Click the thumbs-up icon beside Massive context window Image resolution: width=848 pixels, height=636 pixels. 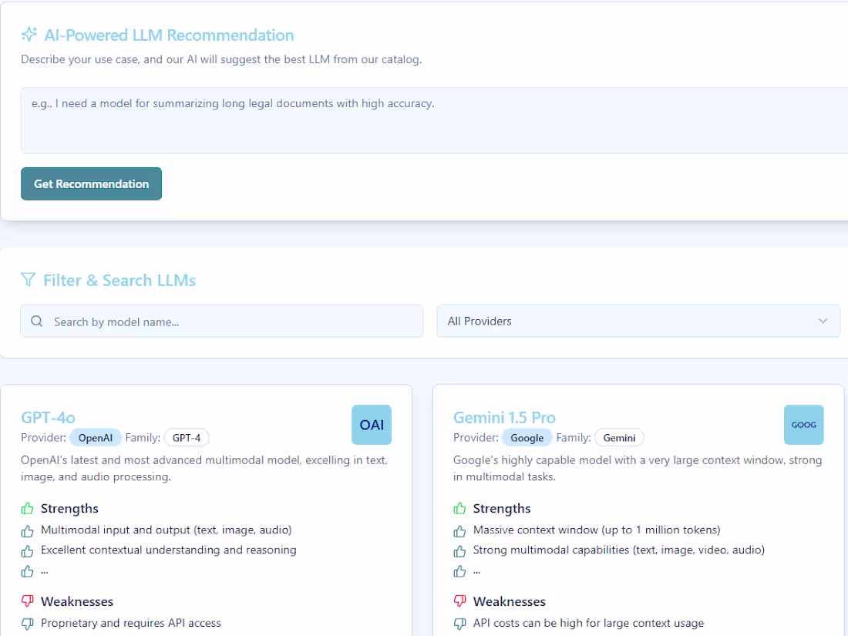point(460,530)
